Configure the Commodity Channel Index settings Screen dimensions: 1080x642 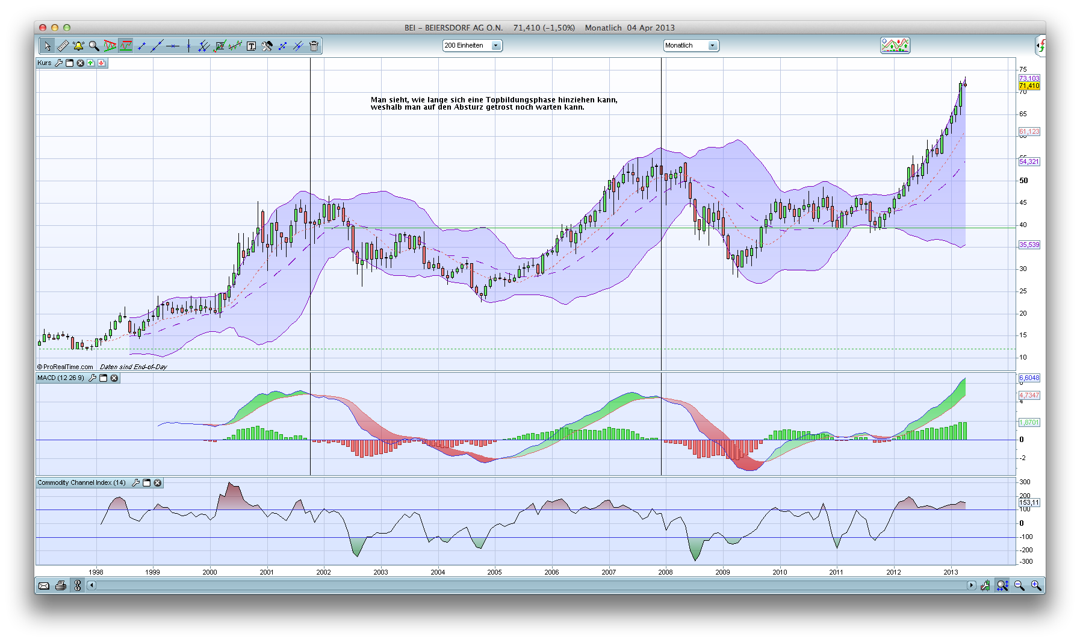point(136,482)
